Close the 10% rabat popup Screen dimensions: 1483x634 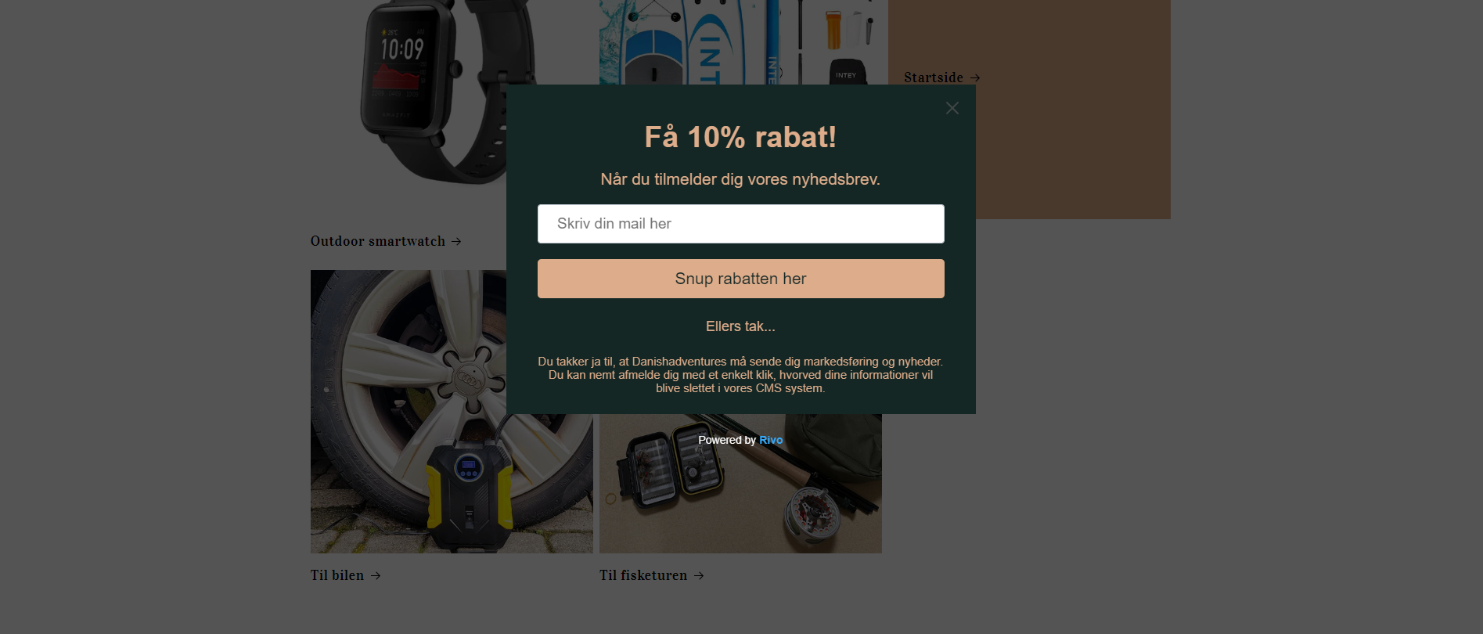coord(952,108)
